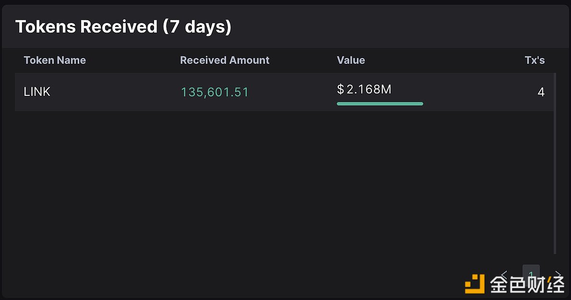Click the 2.168M value figure

pyautogui.click(x=369, y=89)
